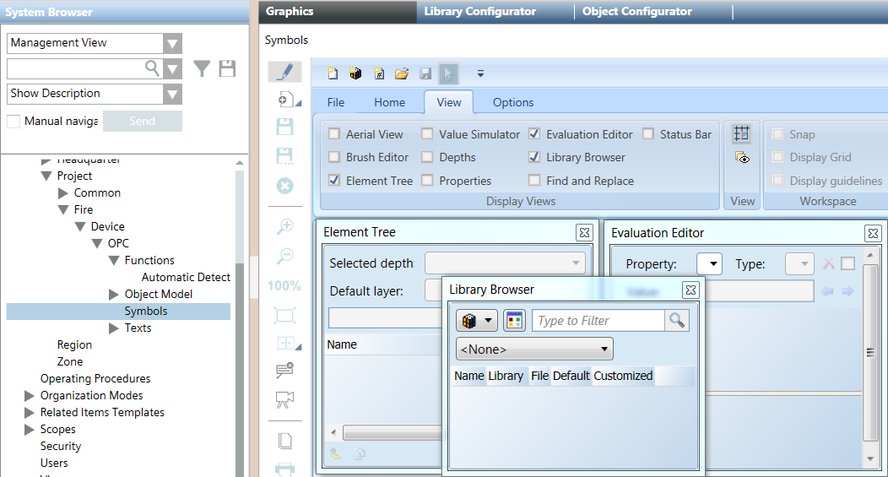Click the new blank page icon in quick toolbar
This screenshot has width=888, height=477.
pos(333,73)
